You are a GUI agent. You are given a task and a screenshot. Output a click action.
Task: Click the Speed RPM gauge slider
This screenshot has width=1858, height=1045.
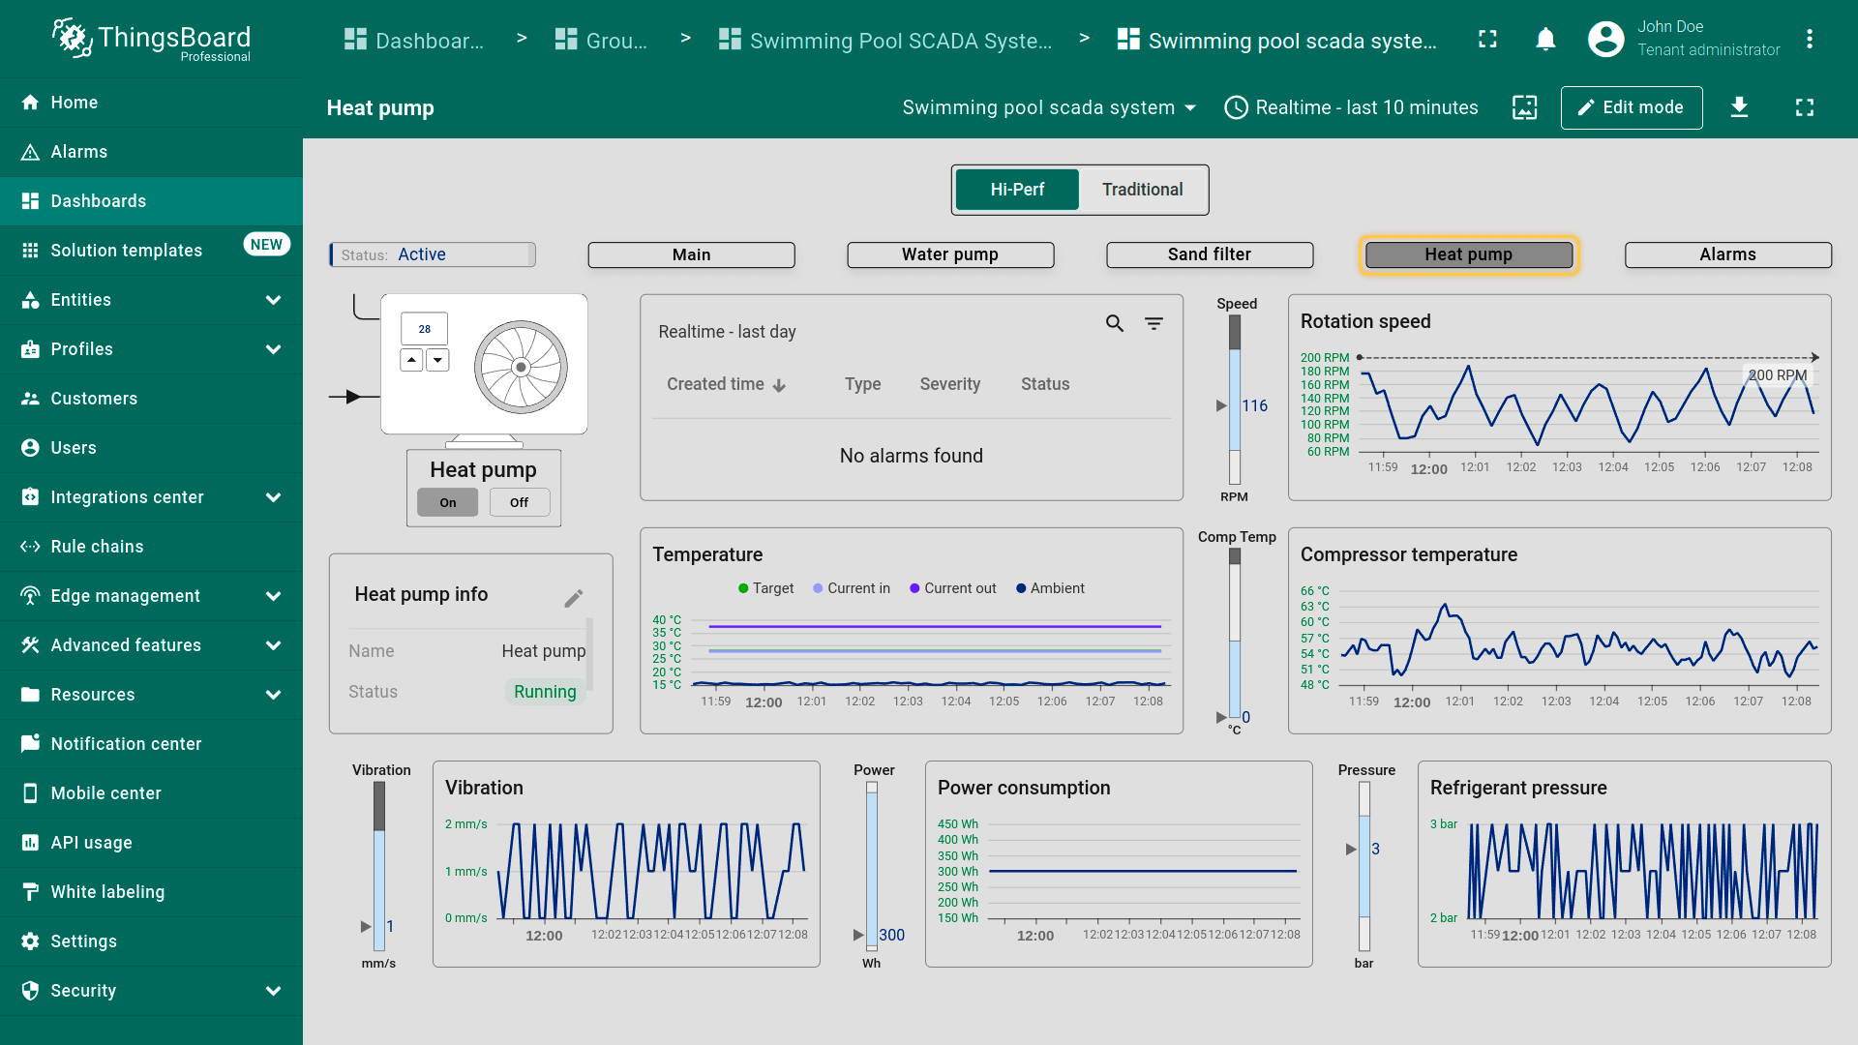(1234, 400)
